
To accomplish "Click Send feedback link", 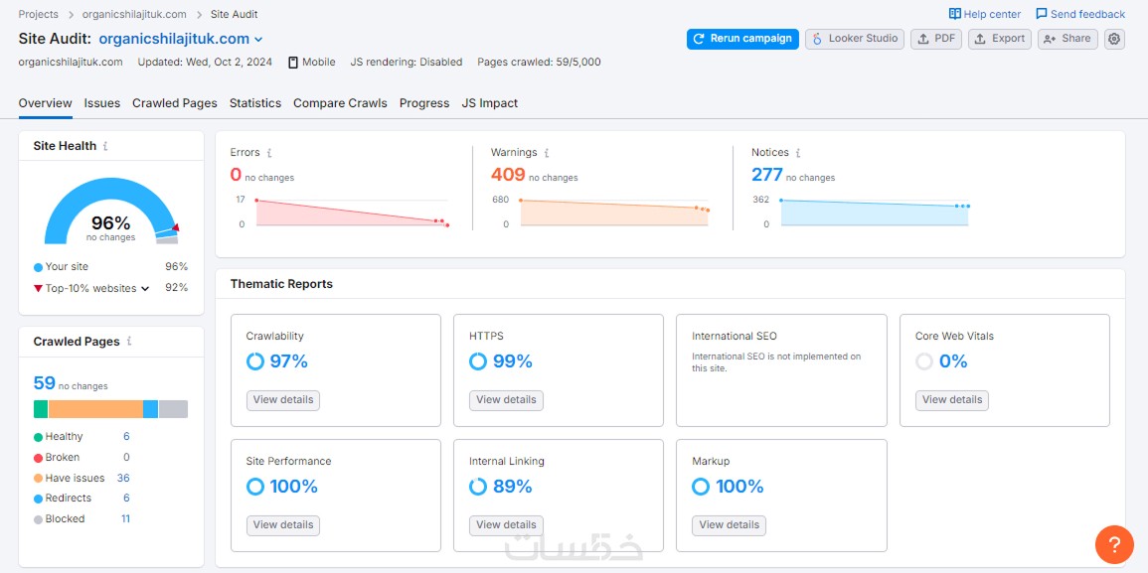I will 1080,14.
